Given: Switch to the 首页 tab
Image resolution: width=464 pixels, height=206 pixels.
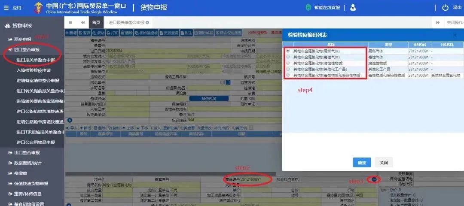Looking at the screenshot, I should 96,22.
